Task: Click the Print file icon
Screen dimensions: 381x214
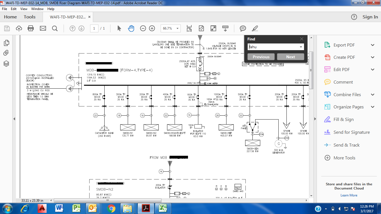Action: pos(31,28)
